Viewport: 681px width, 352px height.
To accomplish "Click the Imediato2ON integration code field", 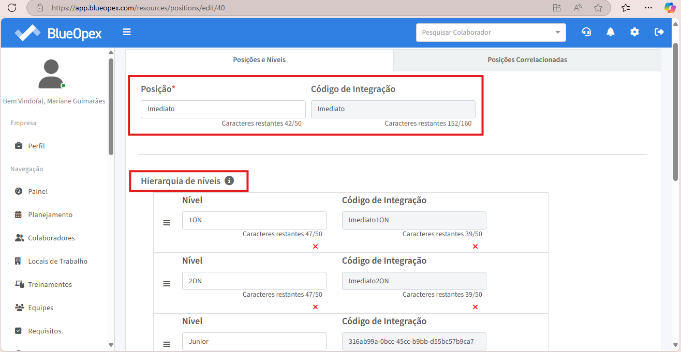I will pos(414,281).
